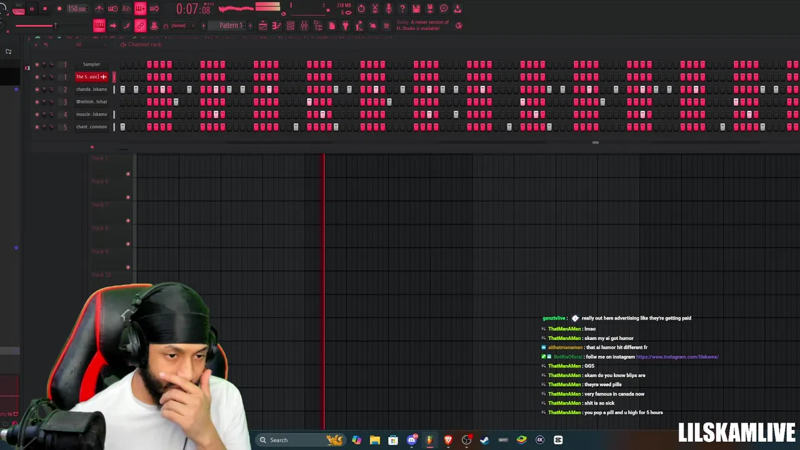The height and width of the screenshot is (450, 800).
Task: Click the browser folder icon in left sidebar
Action: pos(8,51)
